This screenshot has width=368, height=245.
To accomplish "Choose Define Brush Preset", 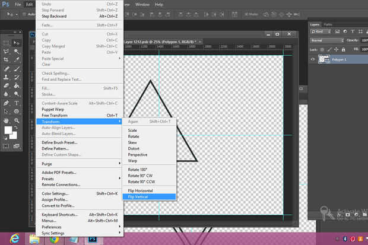I will pyautogui.click(x=80, y=142).
